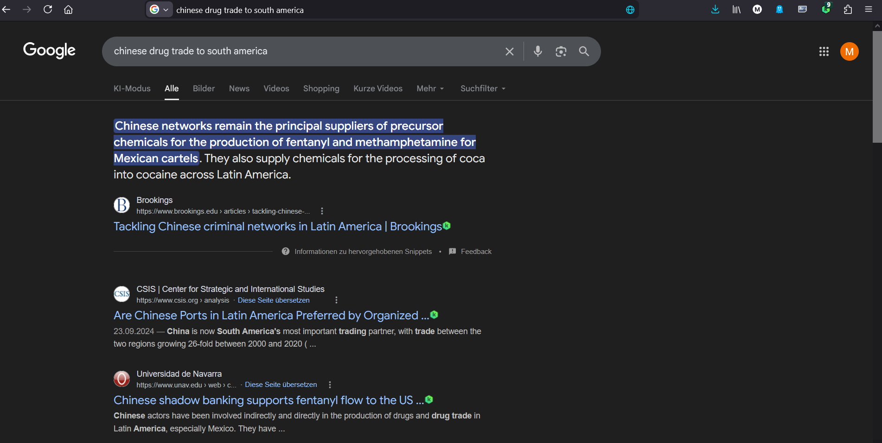Submit search with the magnifying glass
The height and width of the screenshot is (443, 882).
point(584,51)
